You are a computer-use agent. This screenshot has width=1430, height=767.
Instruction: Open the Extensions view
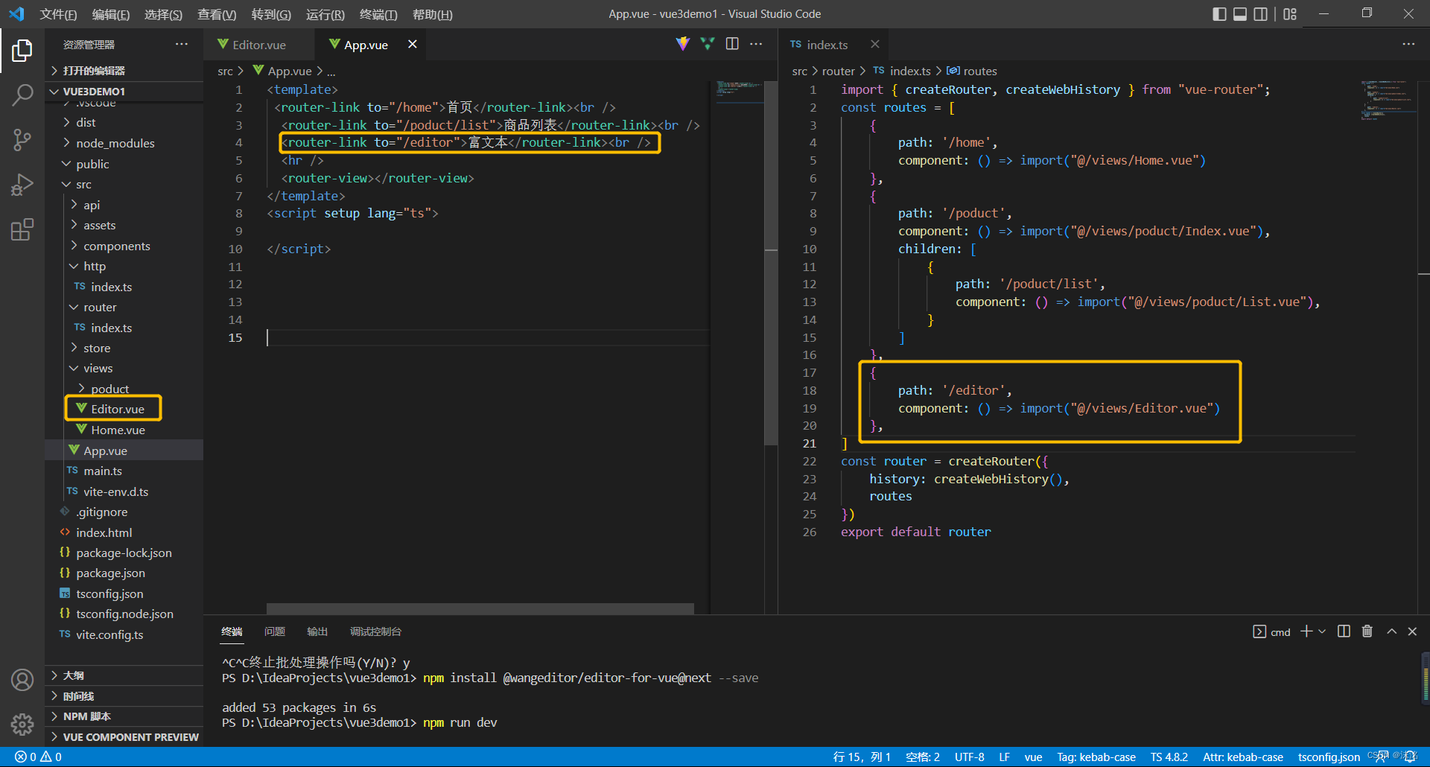click(22, 229)
